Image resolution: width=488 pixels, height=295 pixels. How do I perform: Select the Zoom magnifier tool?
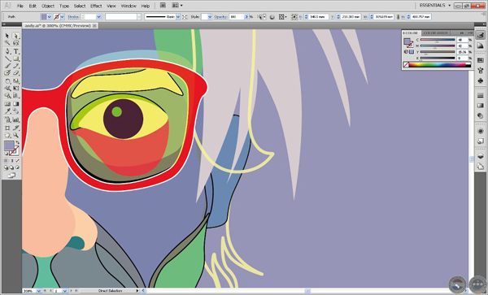[15, 135]
